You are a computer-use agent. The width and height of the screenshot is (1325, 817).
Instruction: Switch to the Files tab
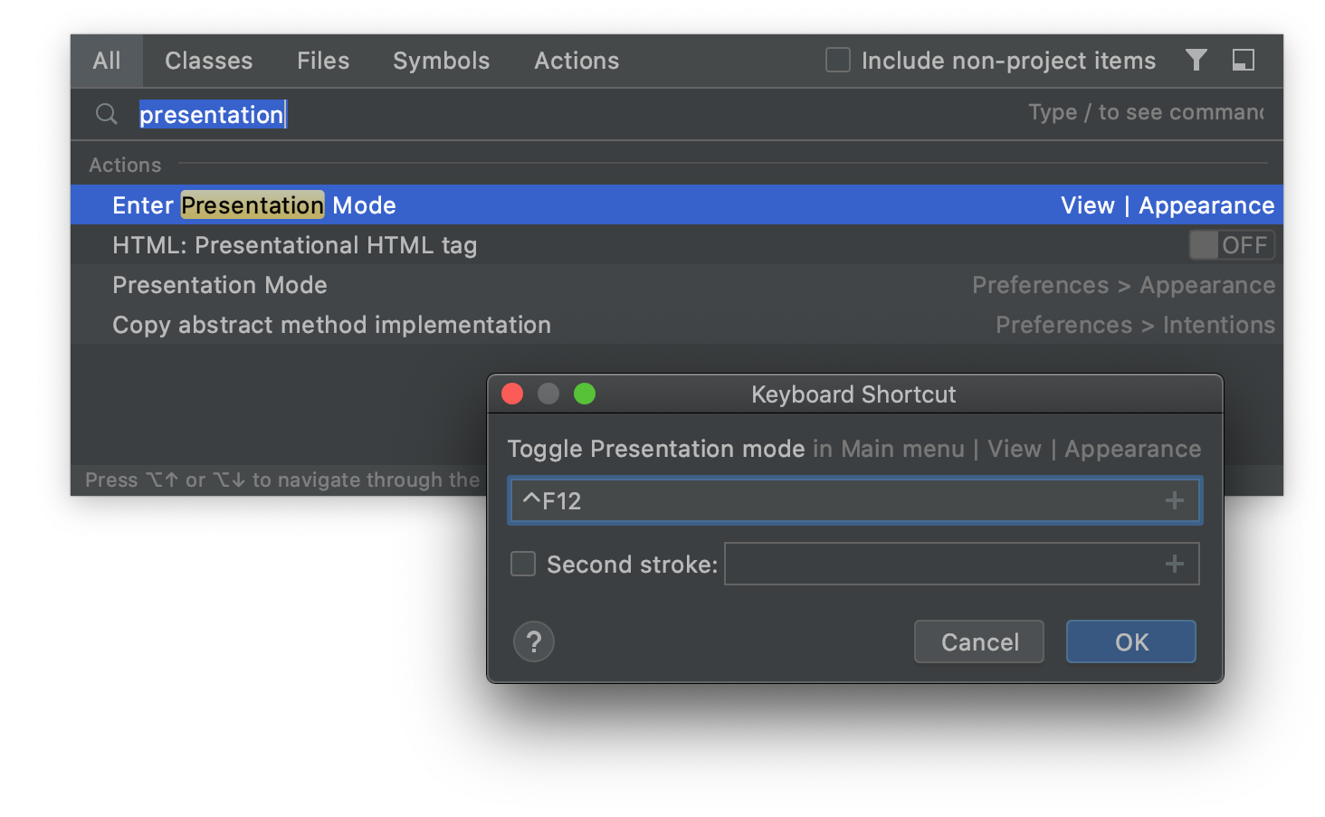tap(322, 61)
